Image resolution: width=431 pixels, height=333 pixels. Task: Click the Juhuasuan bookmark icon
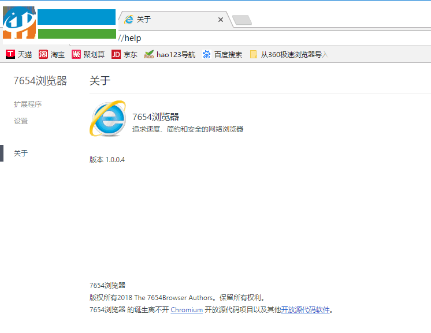76,54
